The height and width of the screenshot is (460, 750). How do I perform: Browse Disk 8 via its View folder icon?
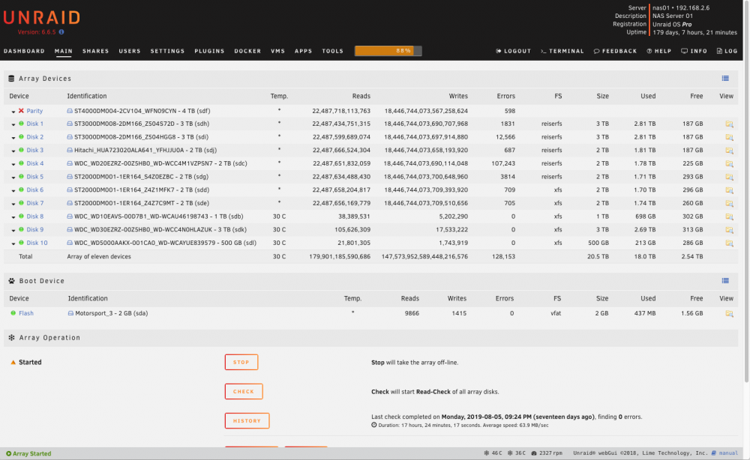(x=729, y=217)
